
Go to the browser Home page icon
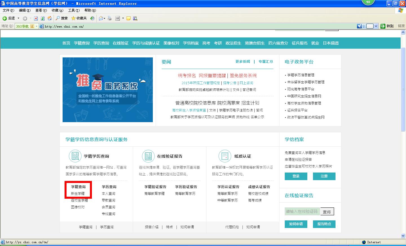pos(50,18)
